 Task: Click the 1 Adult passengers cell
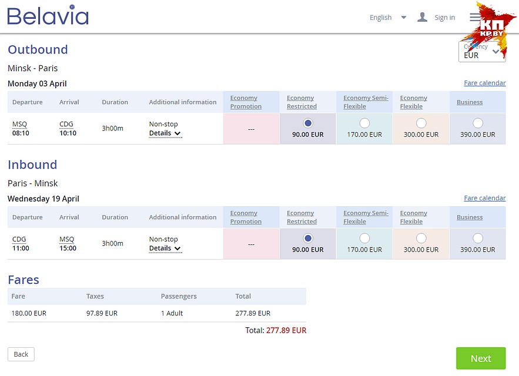tap(172, 313)
